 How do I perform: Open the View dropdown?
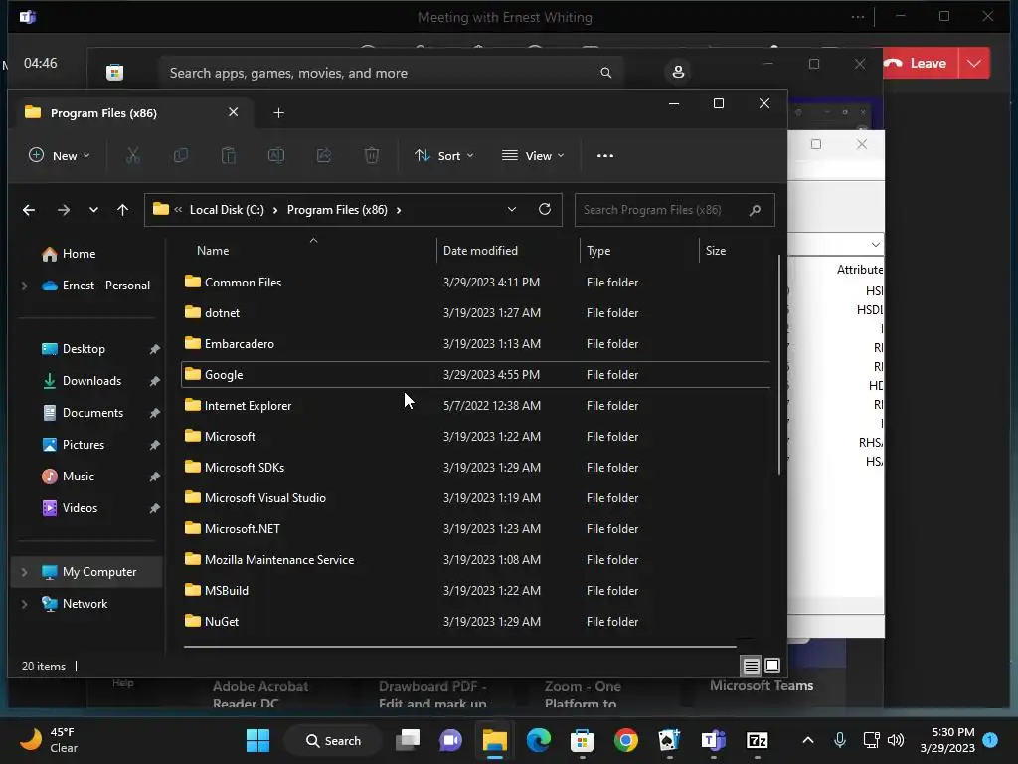[x=533, y=156]
